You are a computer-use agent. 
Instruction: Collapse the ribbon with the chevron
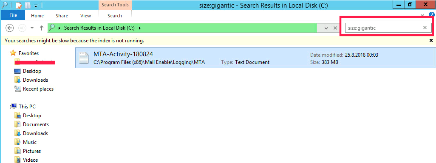[423, 15]
